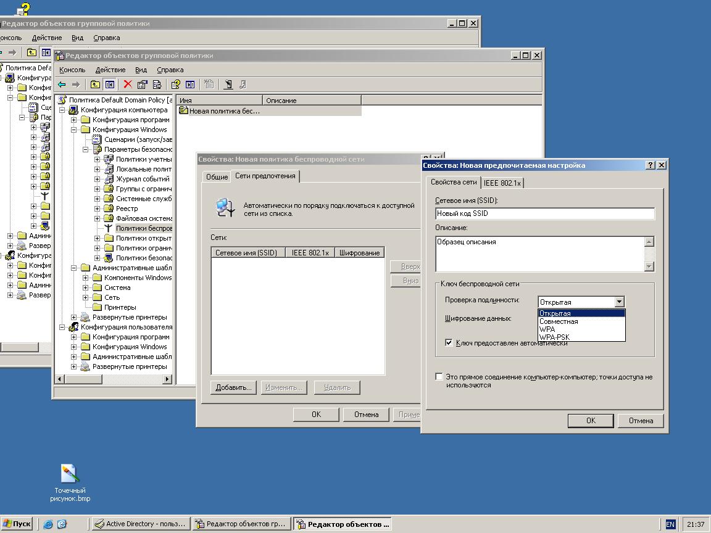Collapse Параметры безопасн node in tree
Screen dimensions: 711x533
coord(85,149)
